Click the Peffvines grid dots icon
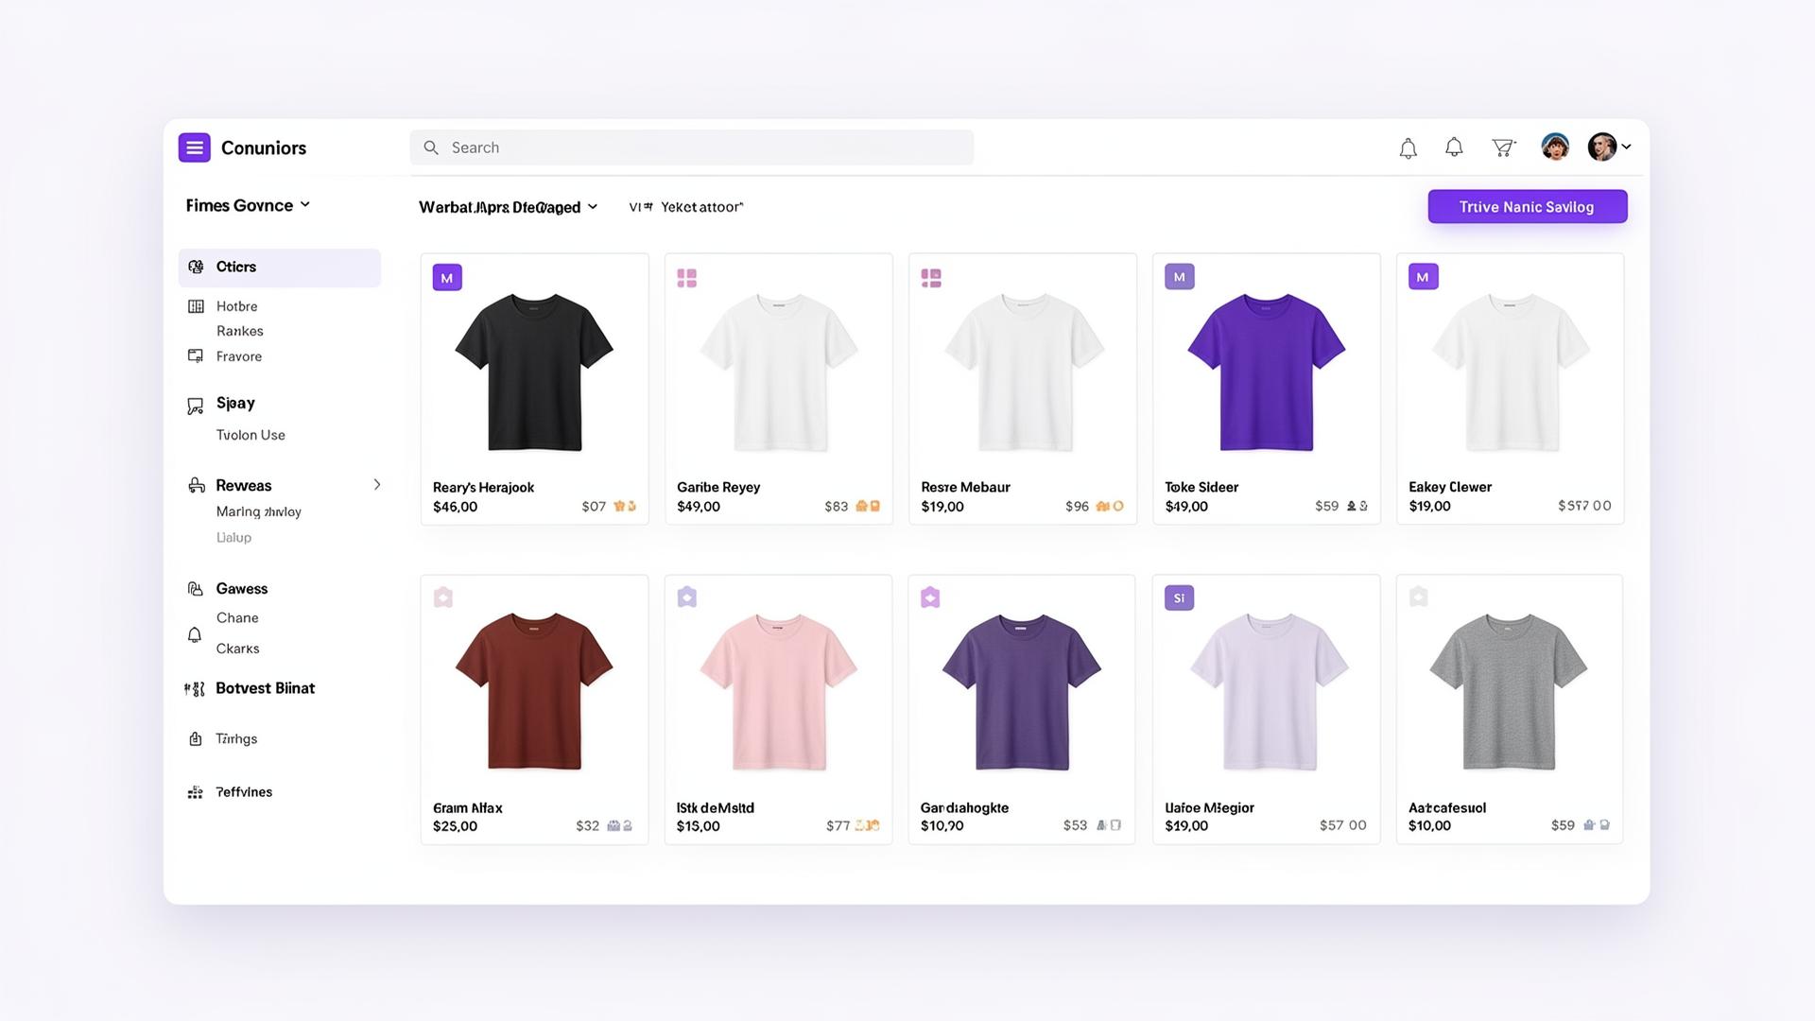Image resolution: width=1815 pixels, height=1021 pixels. coord(195,792)
